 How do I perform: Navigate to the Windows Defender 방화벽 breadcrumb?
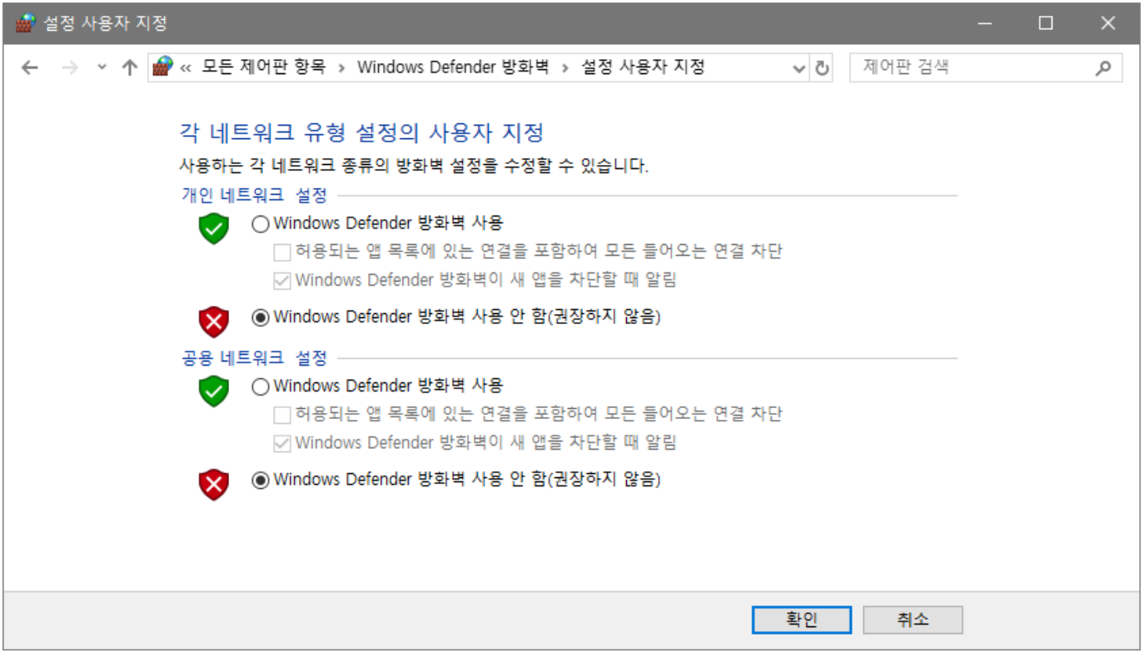pos(453,67)
